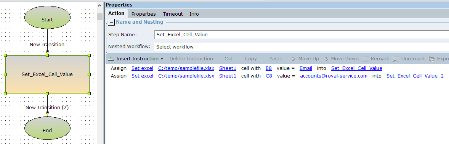Viewport: 449px width, 144px height.
Task: Click the Export icon at toolbar end
Action: (432, 59)
